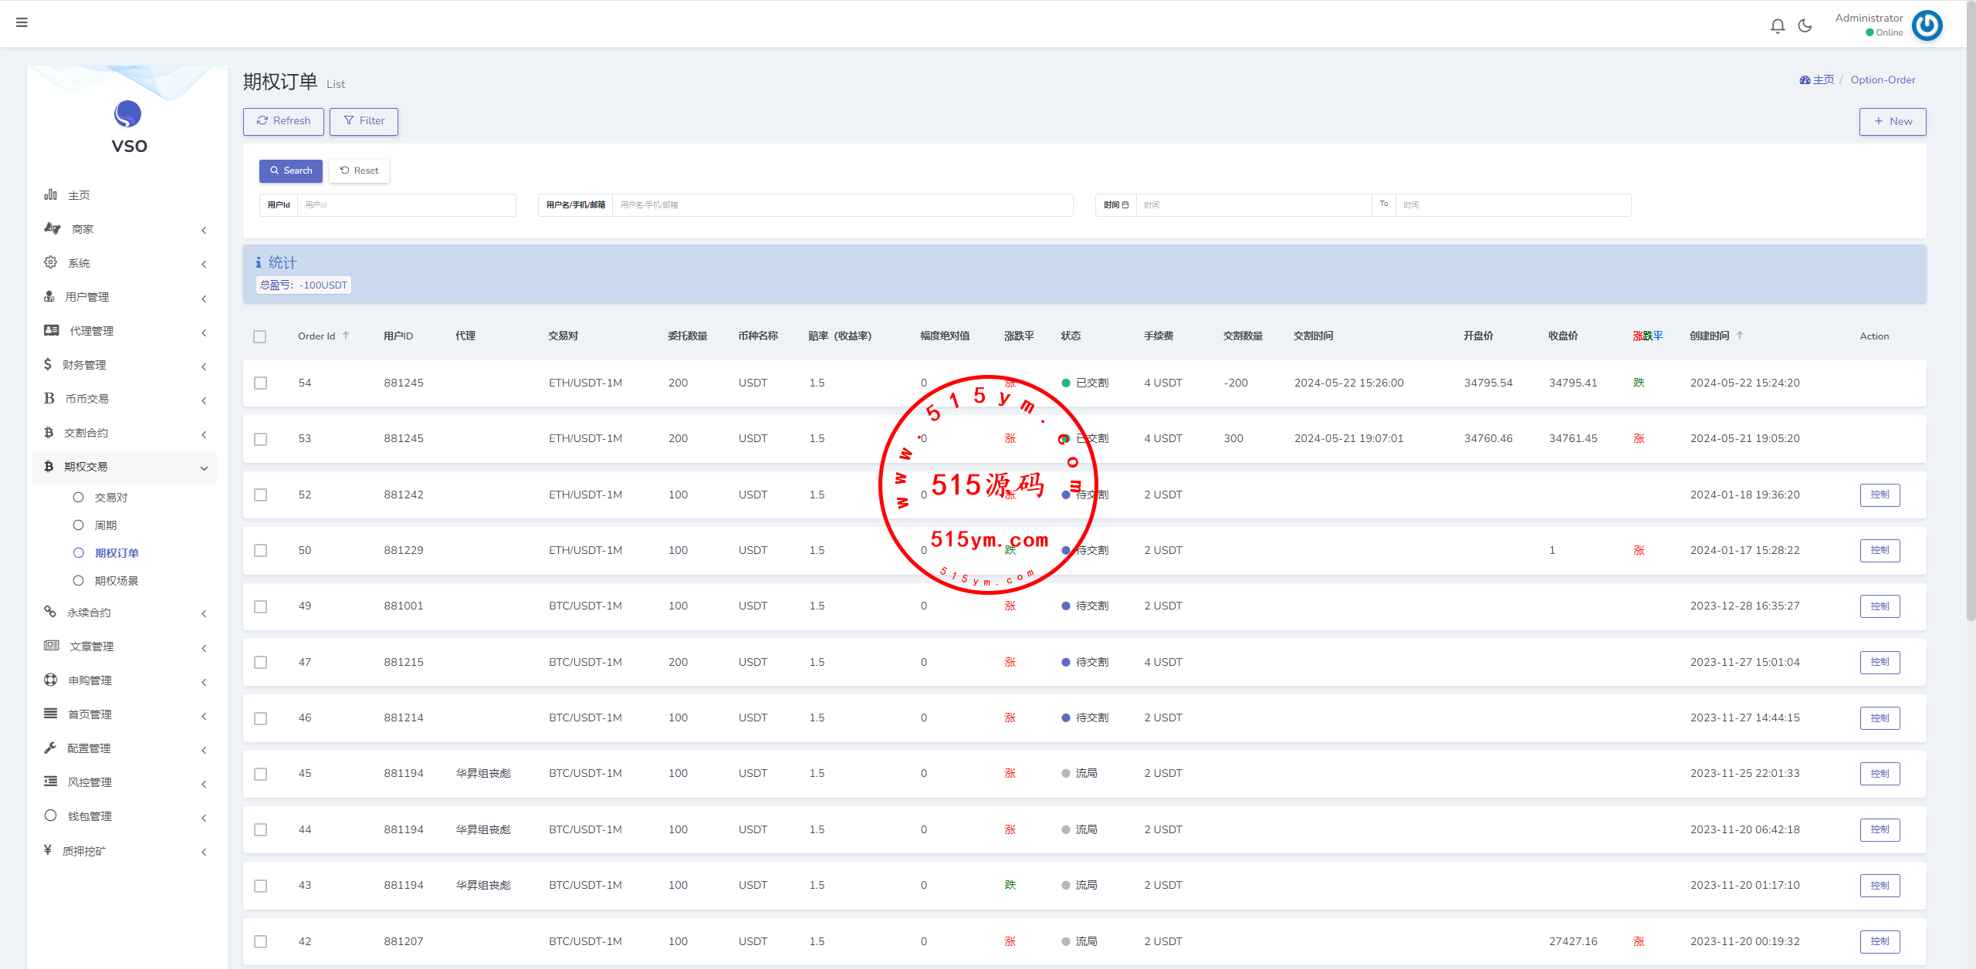
Task: Sort by Order Id arrow
Action: coord(346,336)
